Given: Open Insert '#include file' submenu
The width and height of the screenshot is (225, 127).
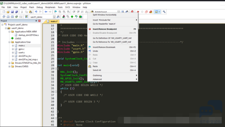Looking at the screenshot, I should coord(112,20).
